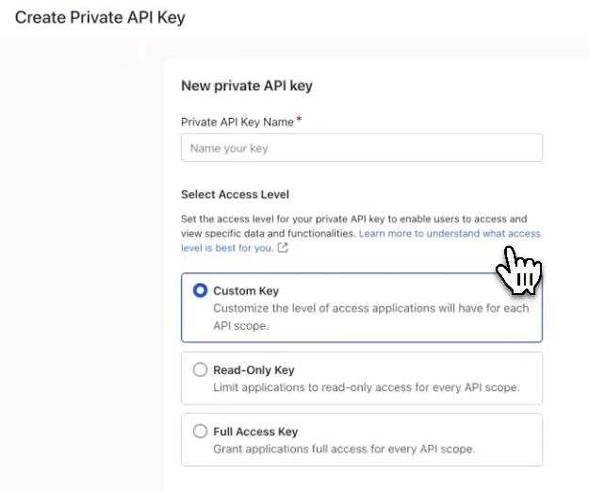The image size is (589, 491).
Task: Click the red required asterisk by key name
Action: [x=299, y=120]
